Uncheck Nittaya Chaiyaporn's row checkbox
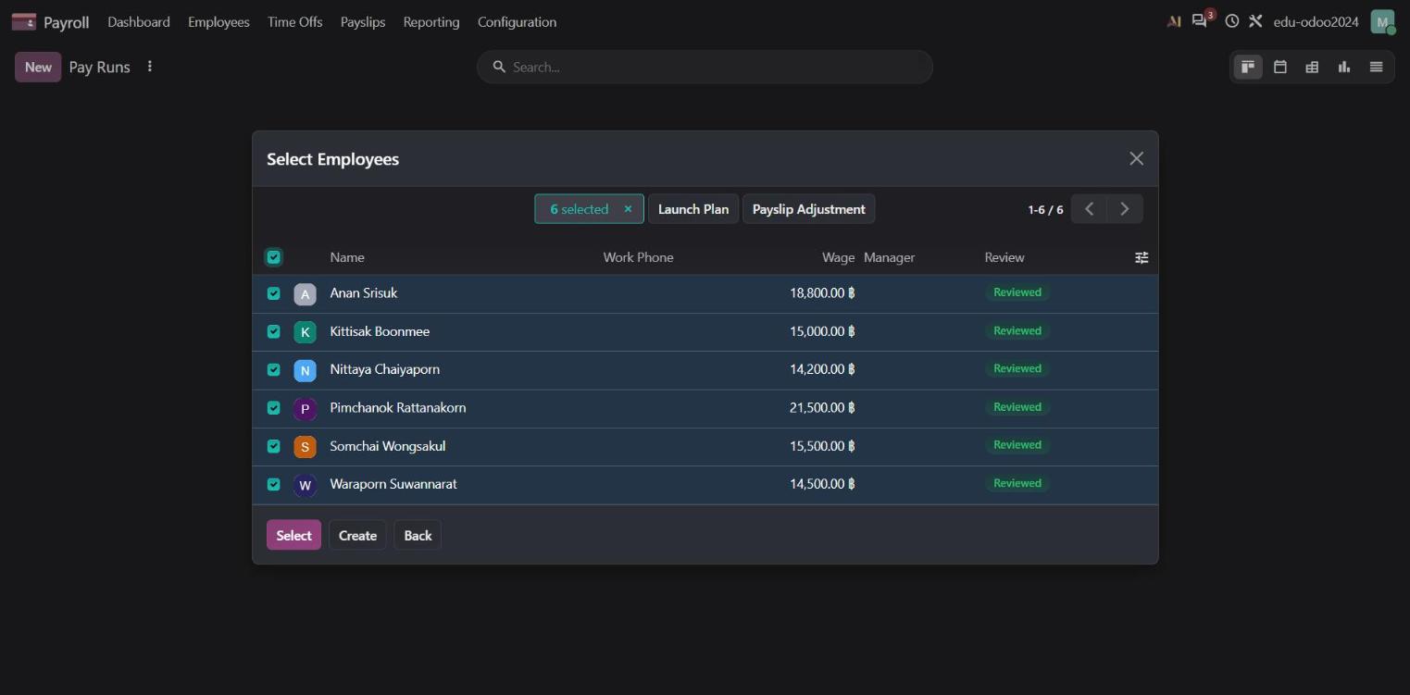The height and width of the screenshot is (695, 1410). pos(273,369)
